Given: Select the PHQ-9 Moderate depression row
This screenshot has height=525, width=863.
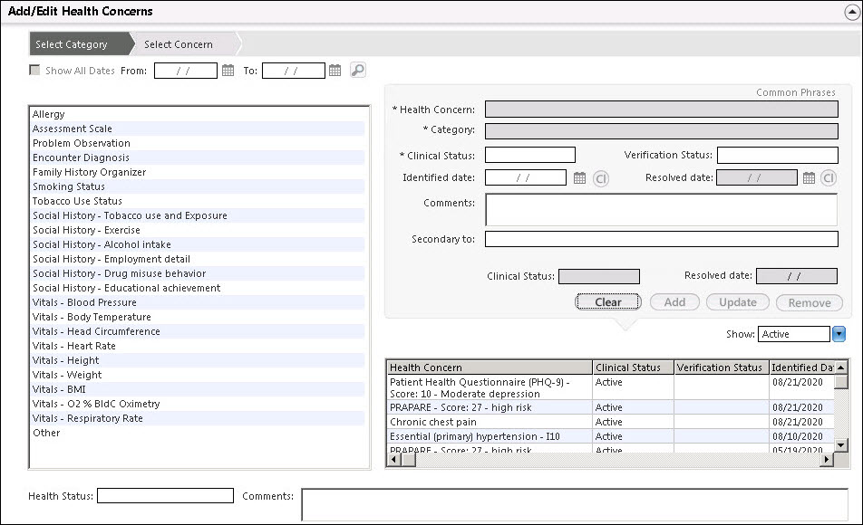Looking at the screenshot, I should click(x=610, y=387).
